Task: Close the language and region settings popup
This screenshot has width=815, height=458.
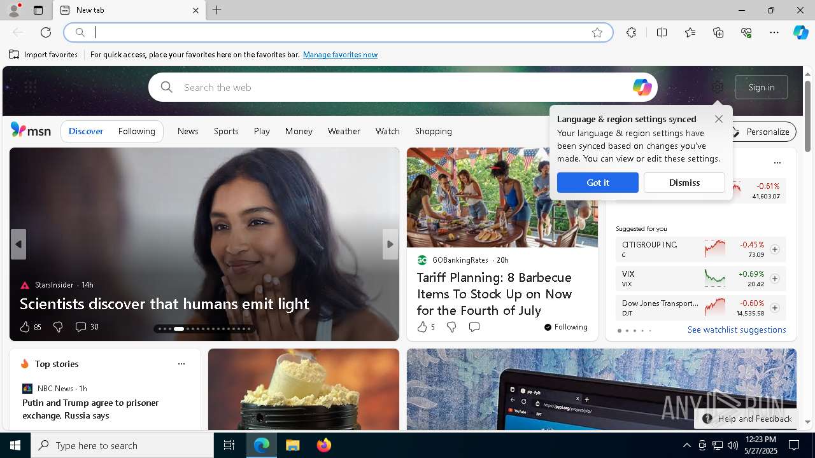Action: point(719,119)
